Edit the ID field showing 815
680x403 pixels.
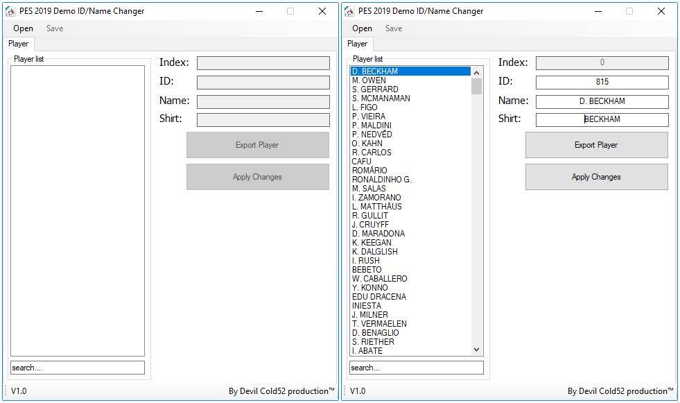point(602,82)
